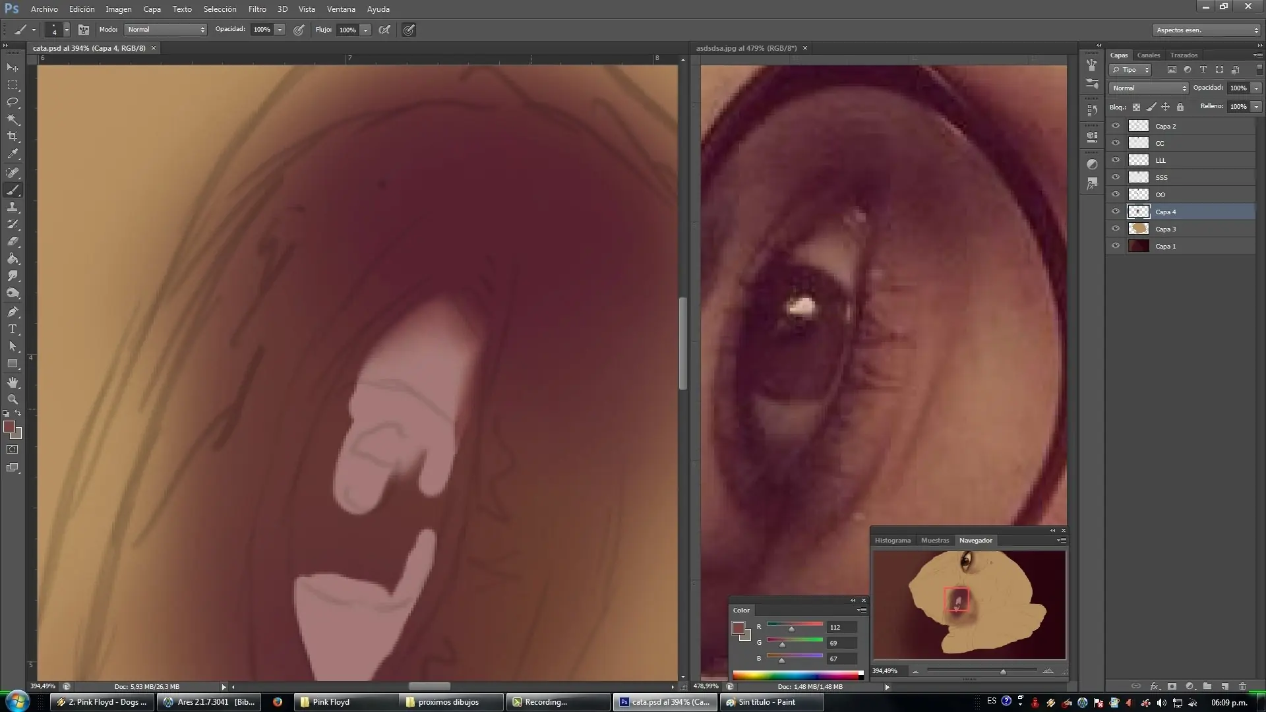Select the Clone Stamp tool
The image size is (1266, 712).
[13, 207]
